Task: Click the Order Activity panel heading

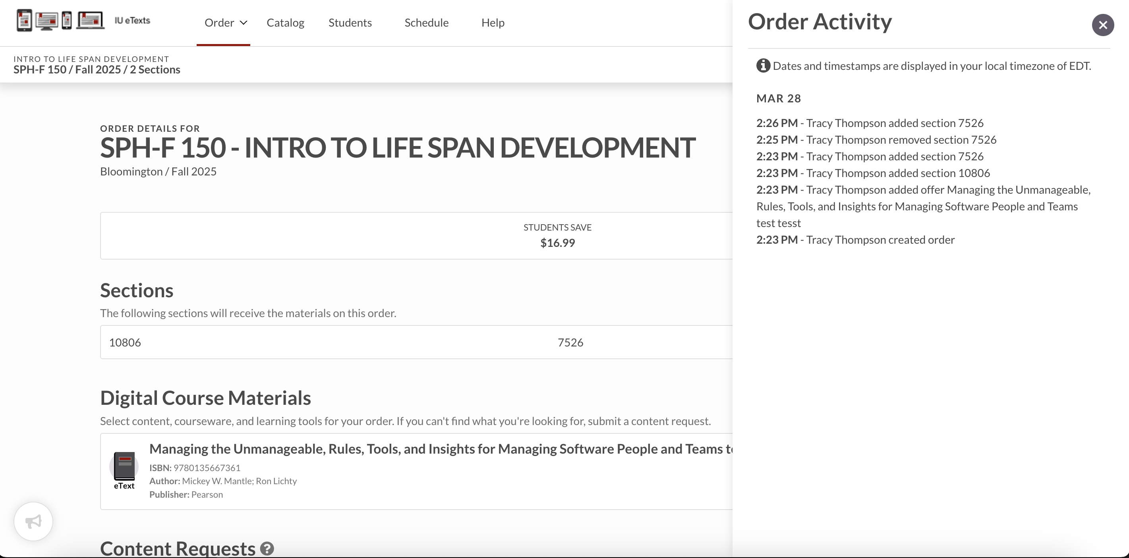Action: coord(820,21)
